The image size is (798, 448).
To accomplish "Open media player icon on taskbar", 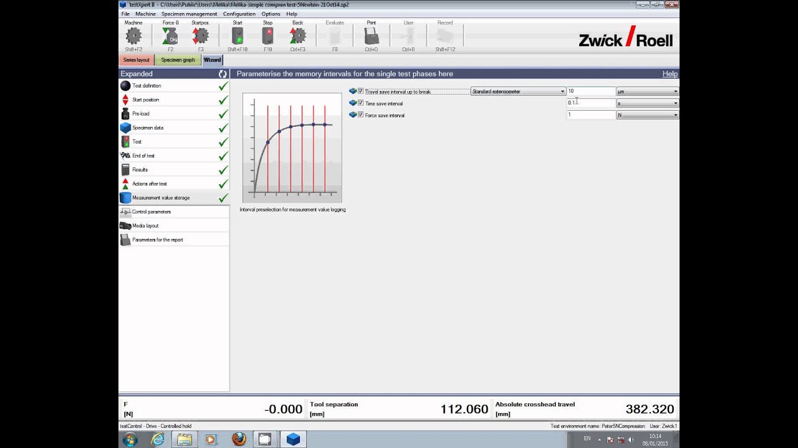I will (210, 439).
